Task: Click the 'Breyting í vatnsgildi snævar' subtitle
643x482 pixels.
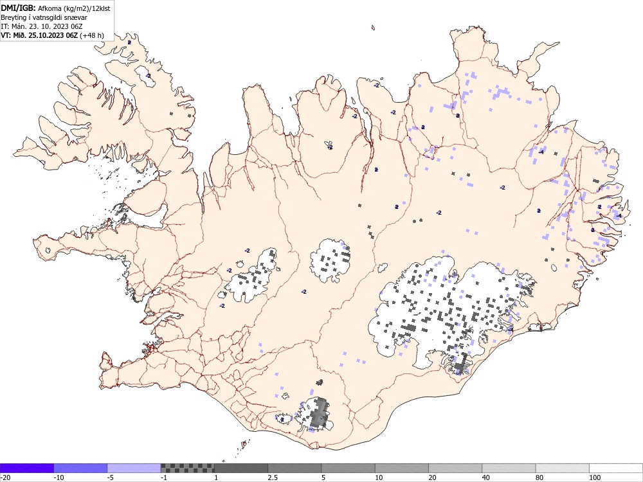Action: (x=44, y=17)
